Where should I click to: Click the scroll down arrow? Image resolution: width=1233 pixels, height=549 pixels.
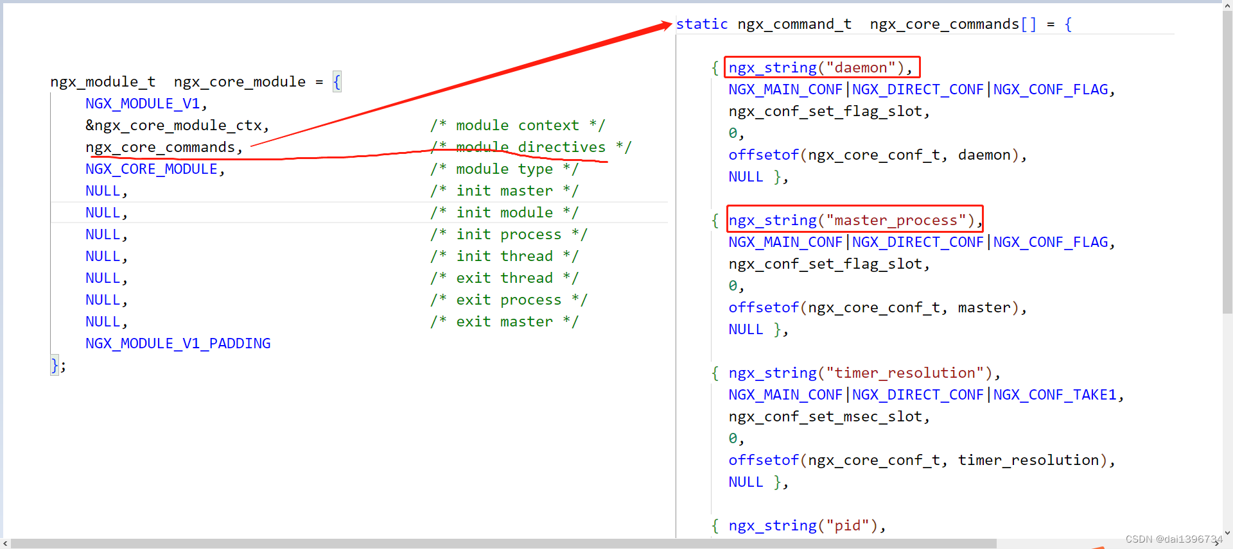[1227, 533]
